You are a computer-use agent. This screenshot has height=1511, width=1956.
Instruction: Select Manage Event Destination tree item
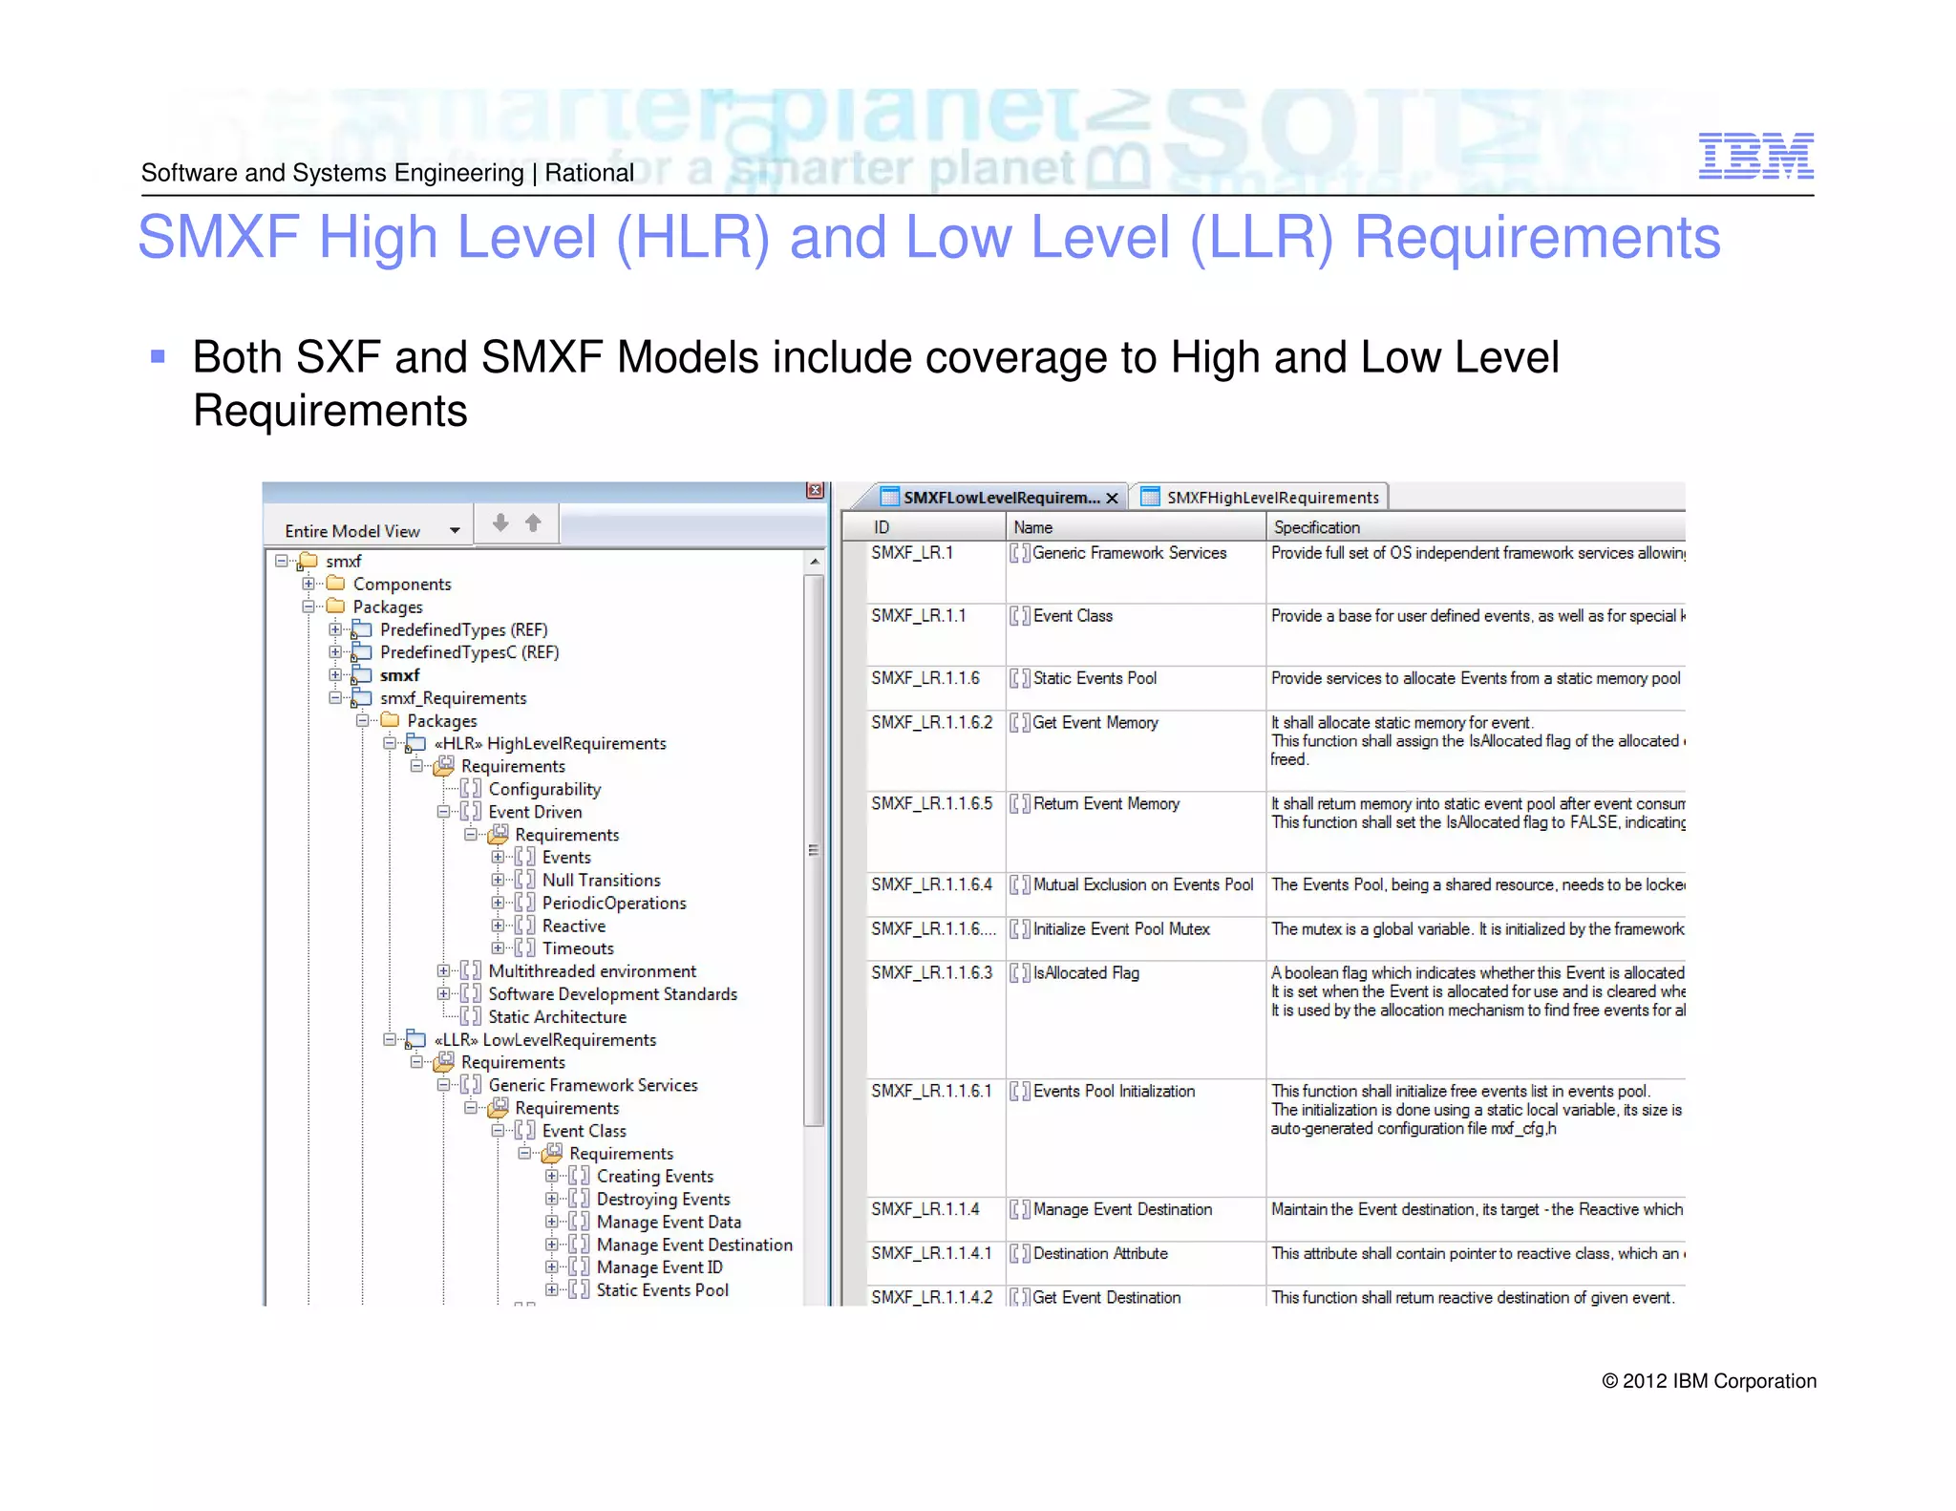point(694,1245)
